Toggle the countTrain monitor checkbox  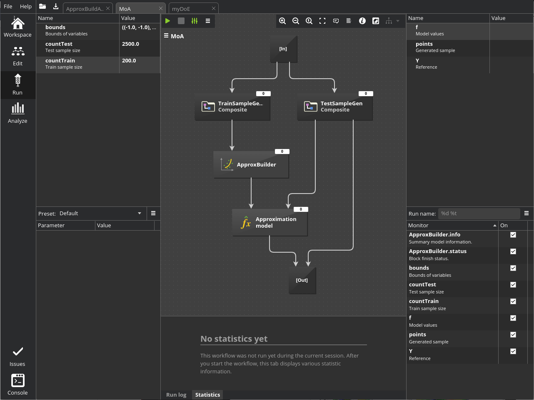[x=513, y=301]
